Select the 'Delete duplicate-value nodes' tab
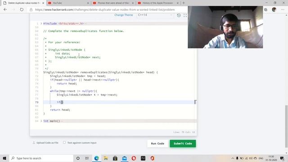The height and width of the screenshot is (162, 288). coord(23,3)
